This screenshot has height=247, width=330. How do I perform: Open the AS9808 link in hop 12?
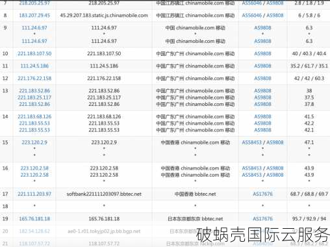[x=262, y=79]
